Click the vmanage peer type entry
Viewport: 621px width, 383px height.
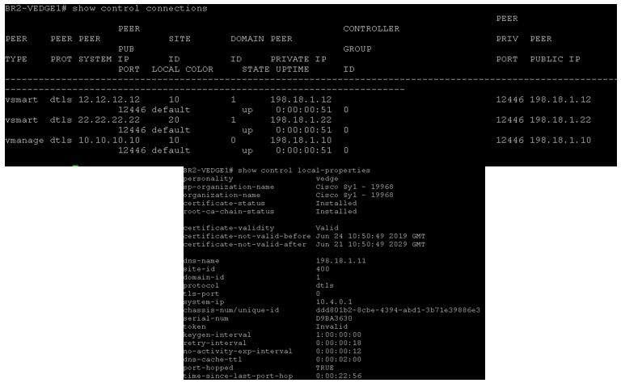click(x=24, y=141)
